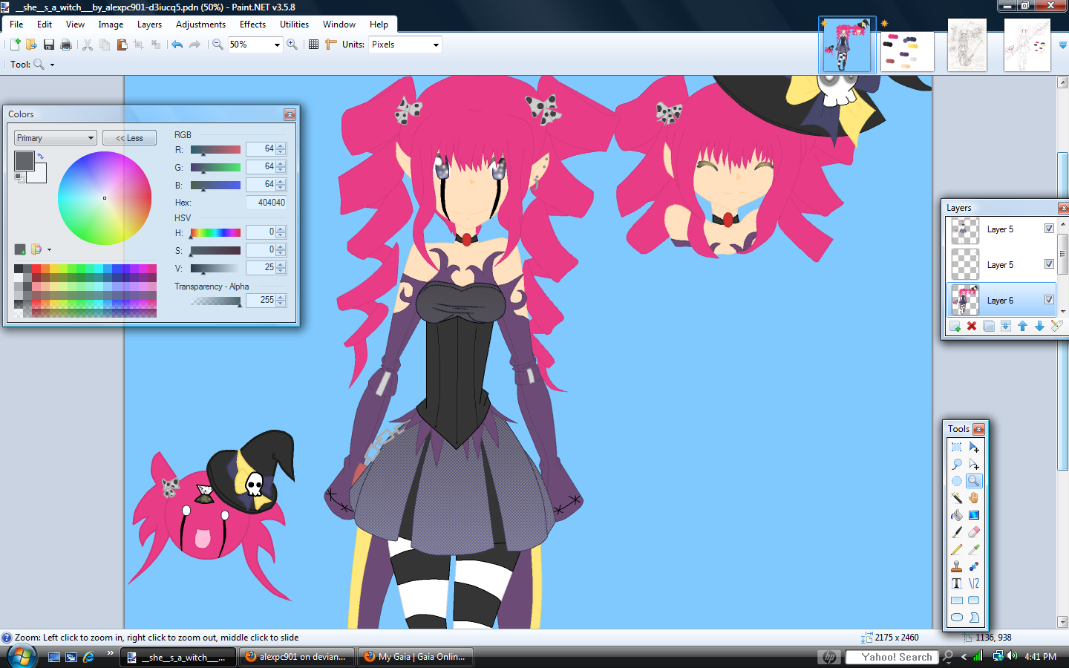Select the Lasso Select tool
The image size is (1069, 668).
point(956,464)
